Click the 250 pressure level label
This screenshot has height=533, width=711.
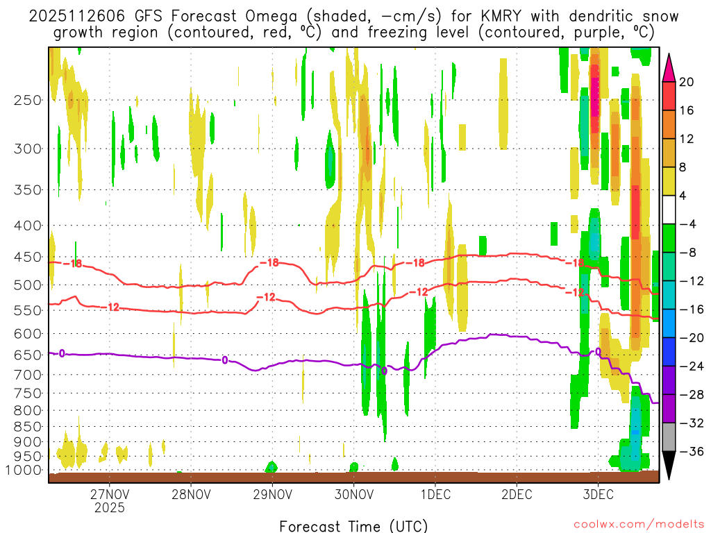tap(28, 100)
